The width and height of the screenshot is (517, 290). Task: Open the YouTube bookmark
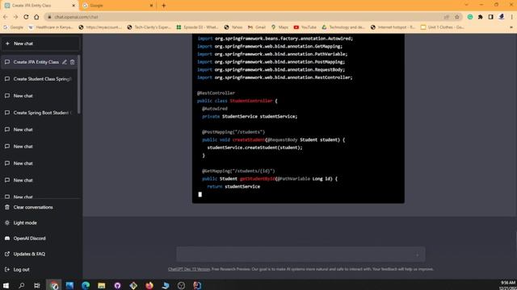click(305, 27)
